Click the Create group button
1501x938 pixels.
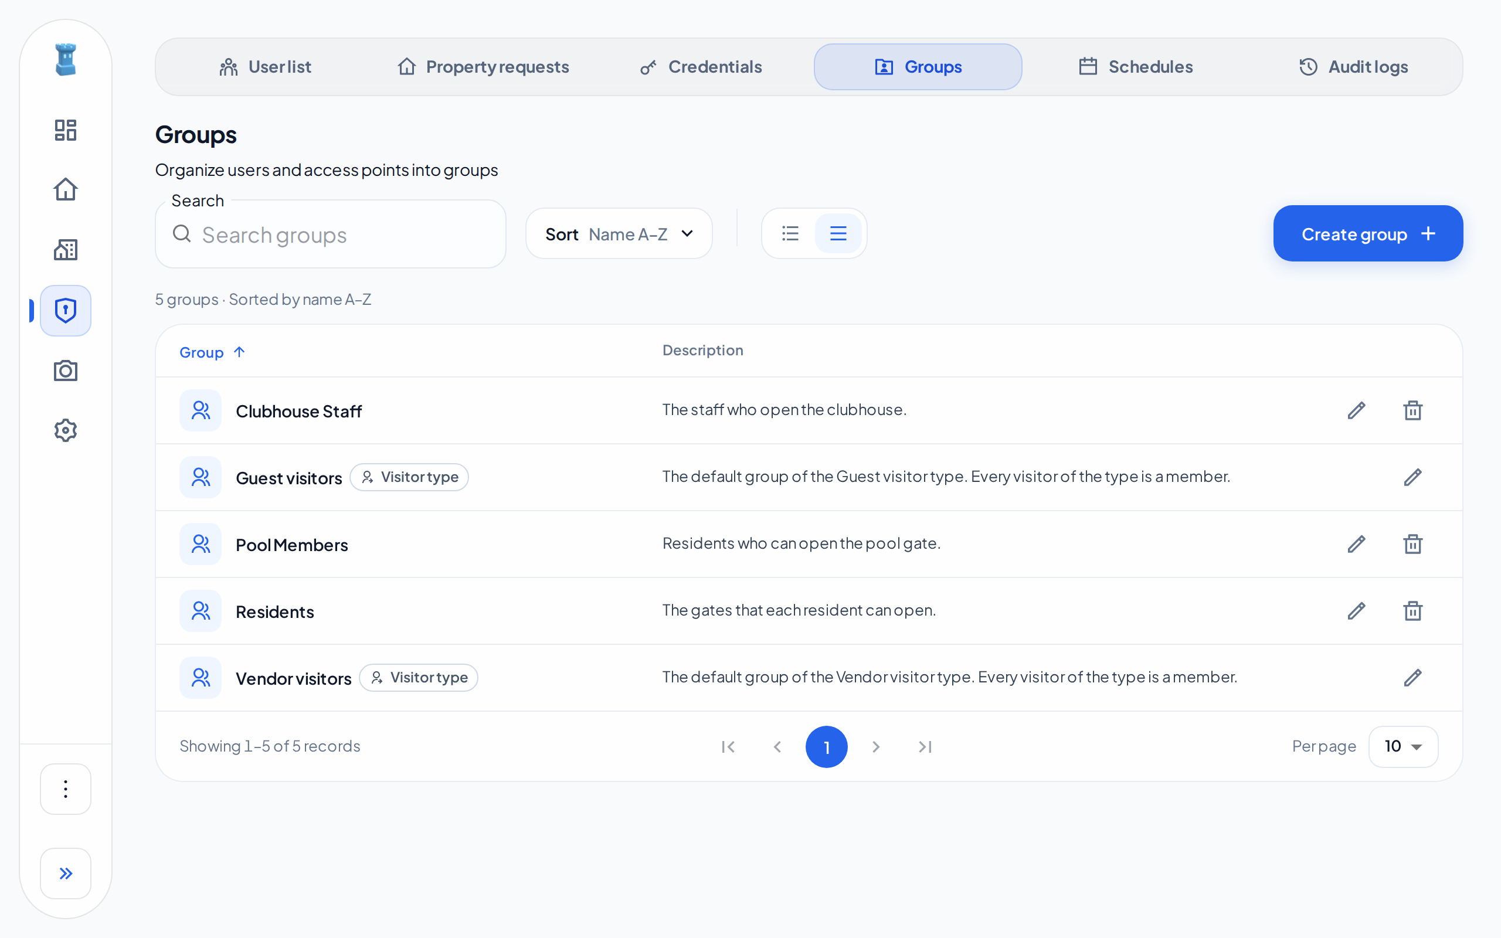1368,233
